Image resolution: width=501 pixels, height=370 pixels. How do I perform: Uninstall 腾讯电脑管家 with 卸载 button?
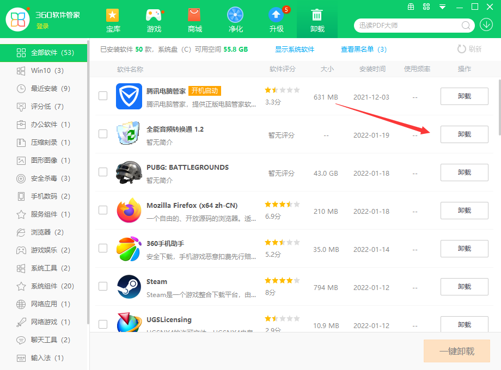tap(465, 96)
